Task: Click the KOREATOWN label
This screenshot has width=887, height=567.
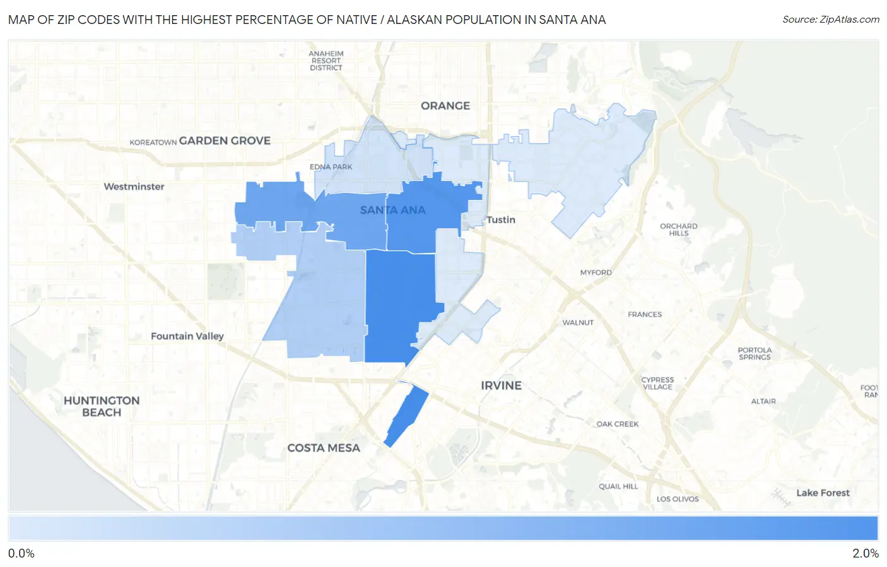Action: click(x=153, y=143)
